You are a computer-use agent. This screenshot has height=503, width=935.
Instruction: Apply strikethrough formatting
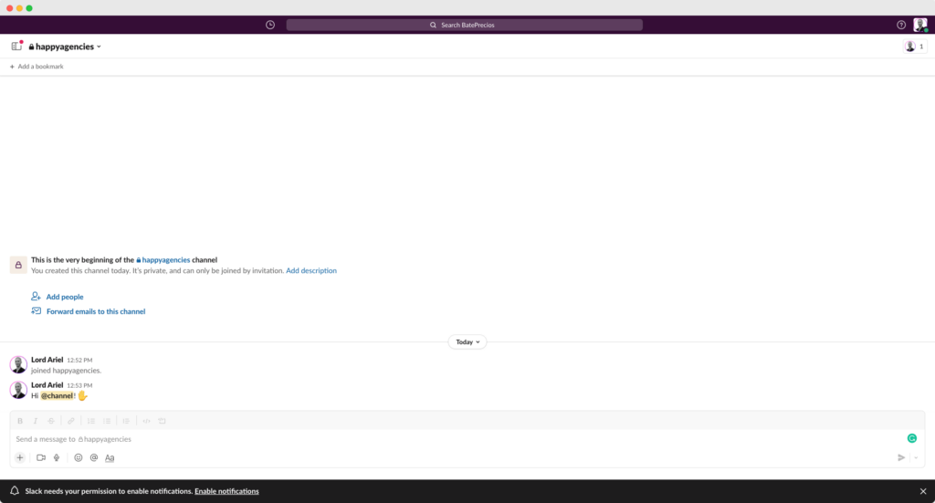51,421
